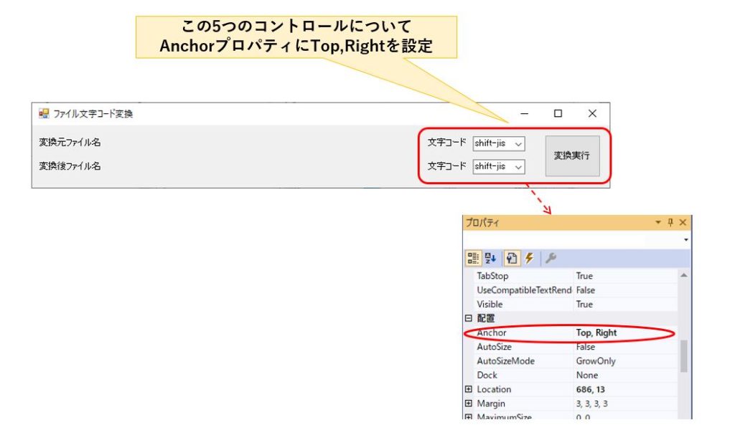Click the properties panel scrollbar thumb
Screen dimensions: 735x445
coord(684,356)
